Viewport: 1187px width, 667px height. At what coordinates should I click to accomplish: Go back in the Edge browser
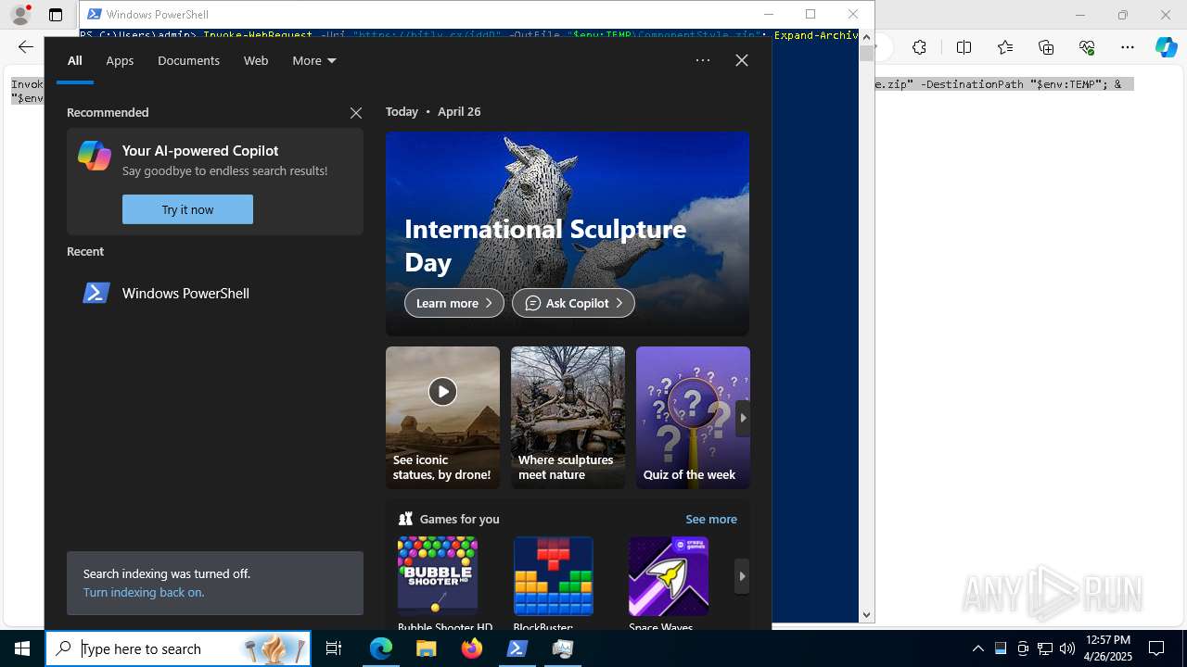tap(25, 47)
